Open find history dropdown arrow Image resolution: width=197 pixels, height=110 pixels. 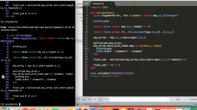(x=168, y=99)
